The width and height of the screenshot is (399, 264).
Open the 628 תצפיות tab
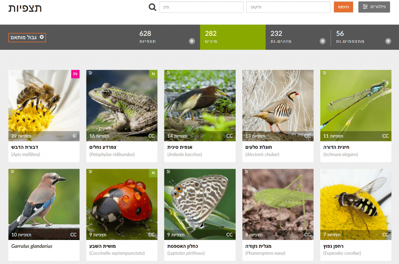(x=147, y=37)
